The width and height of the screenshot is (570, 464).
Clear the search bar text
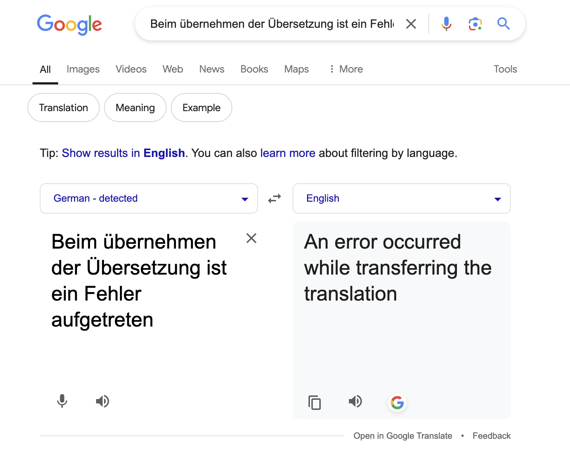tap(411, 24)
